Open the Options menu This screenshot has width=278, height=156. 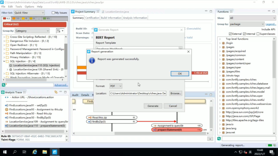[29, 6]
